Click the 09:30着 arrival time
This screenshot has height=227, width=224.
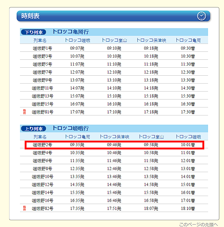tap(188, 48)
